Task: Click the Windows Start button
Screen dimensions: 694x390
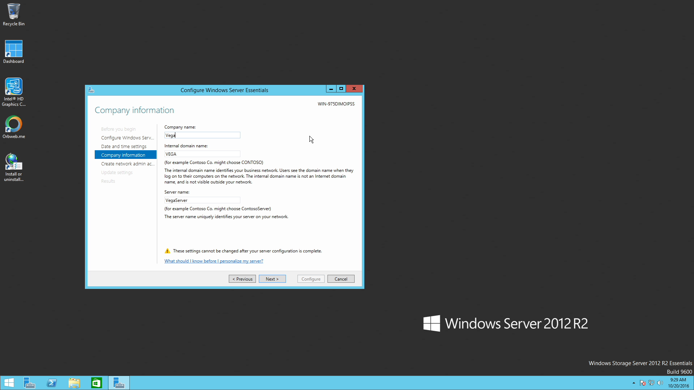Action: click(x=9, y=383)
